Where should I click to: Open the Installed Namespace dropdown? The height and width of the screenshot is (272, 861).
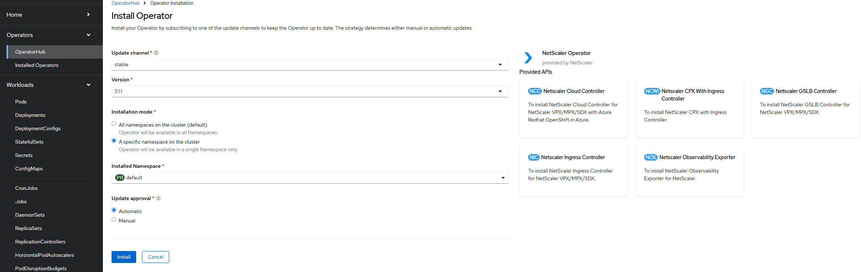310,178
